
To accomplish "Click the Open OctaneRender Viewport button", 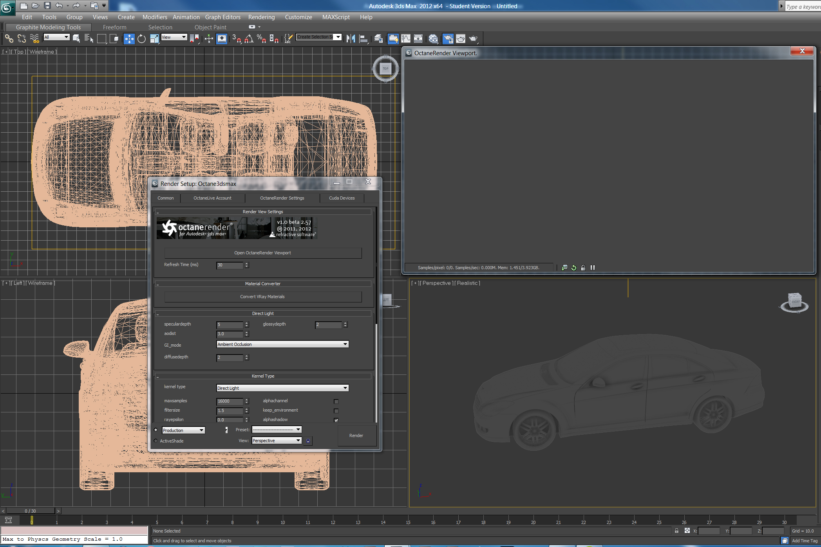I will [262, 253].
